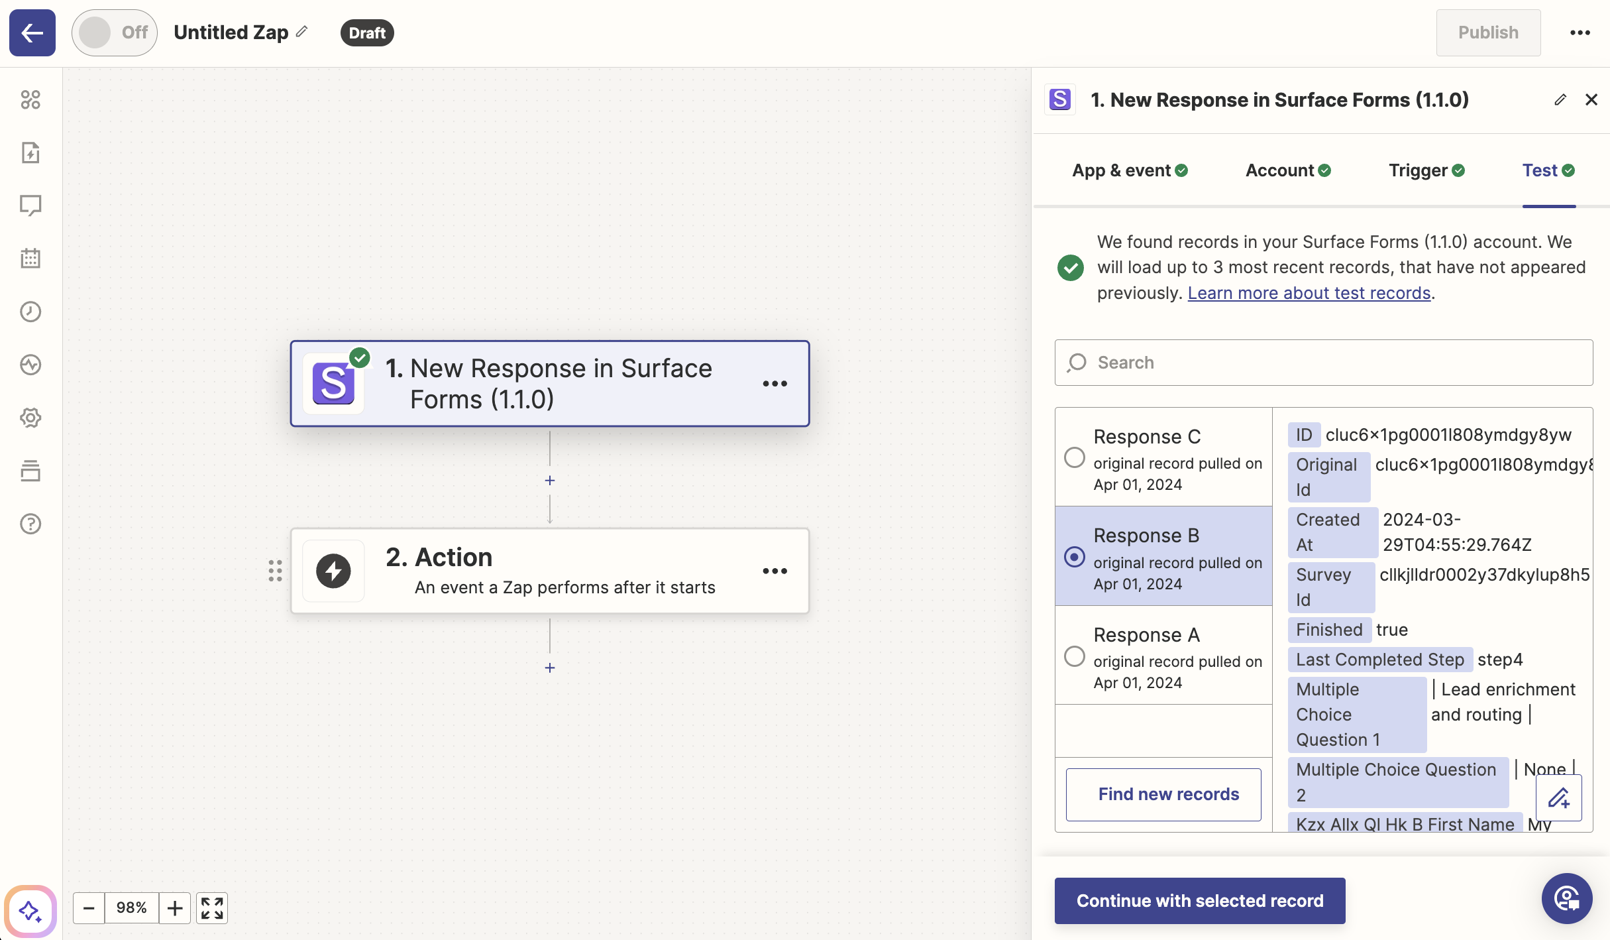Open the history clock icon in sidebar
Image resolution: width=1610 pixels, height=940 pixels.
pos(30,312)
